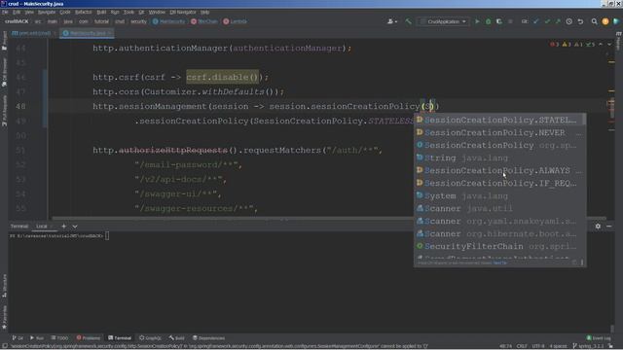This screenshot has height=350, width=623.
Task: Open the Navigate menu
Action: (47, 13)
